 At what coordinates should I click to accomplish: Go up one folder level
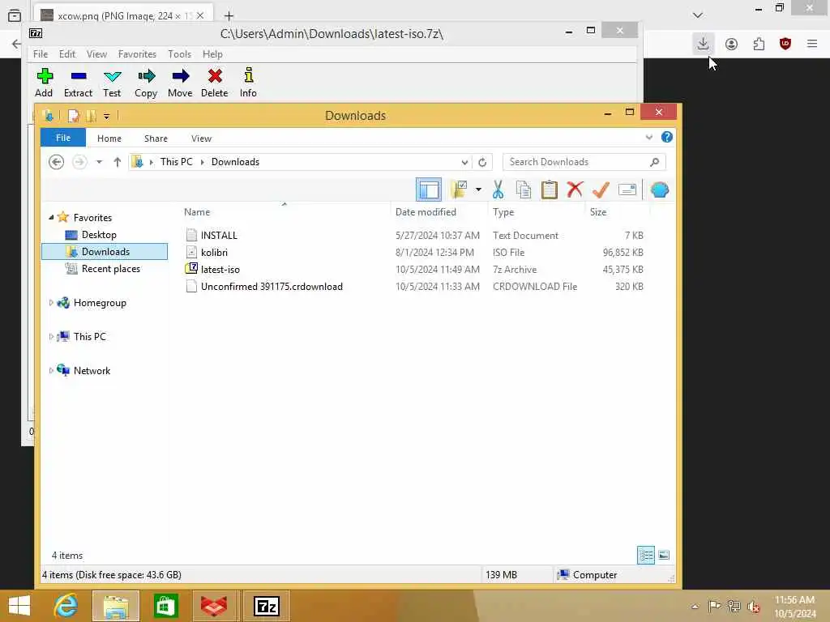point(118,162)
